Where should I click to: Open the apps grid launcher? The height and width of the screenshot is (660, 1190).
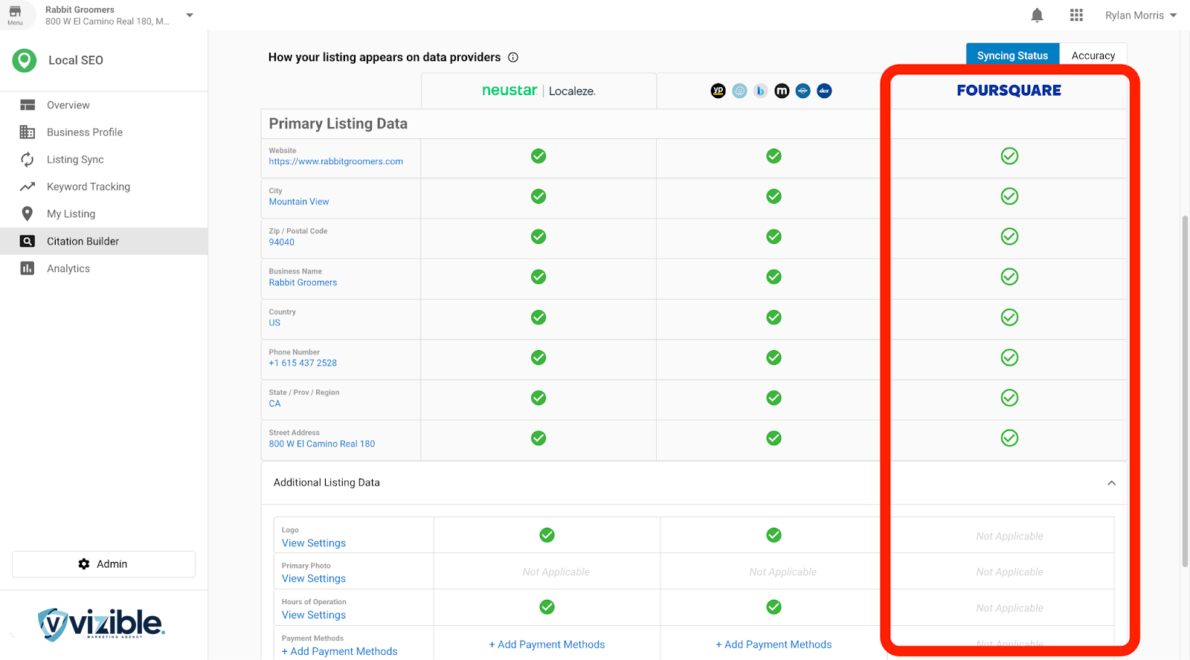tap(1076, 16)
